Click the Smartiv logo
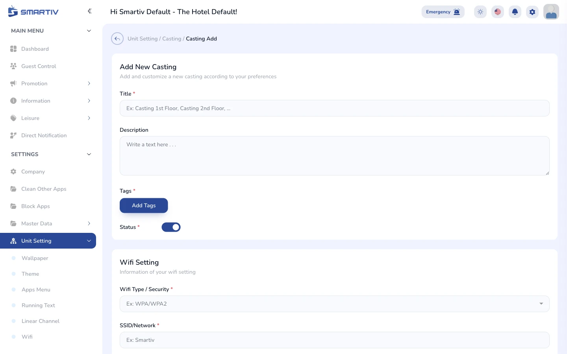The width and height of the screenshot is (567, 354). 33,11
